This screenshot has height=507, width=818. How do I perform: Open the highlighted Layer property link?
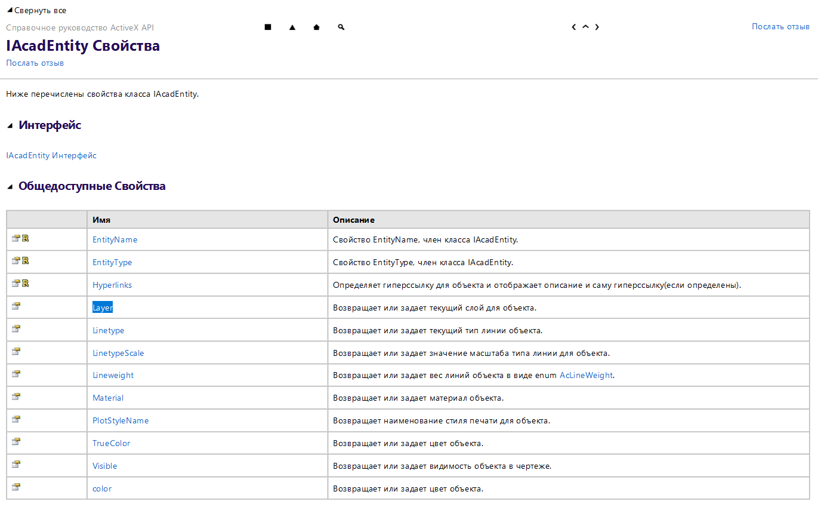pyautogui.click(x=103, y=308)
